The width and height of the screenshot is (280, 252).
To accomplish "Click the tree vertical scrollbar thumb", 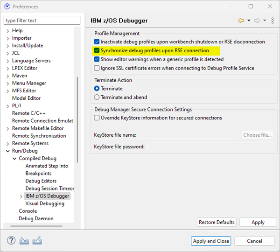I will [77, 119].
